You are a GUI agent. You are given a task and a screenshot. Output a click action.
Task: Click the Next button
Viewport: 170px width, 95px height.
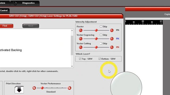31,26
